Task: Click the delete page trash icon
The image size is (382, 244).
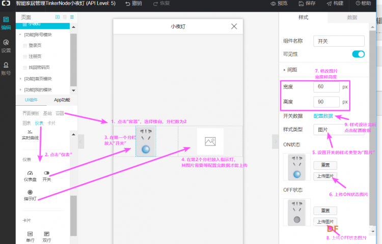Action: (65, 17)
